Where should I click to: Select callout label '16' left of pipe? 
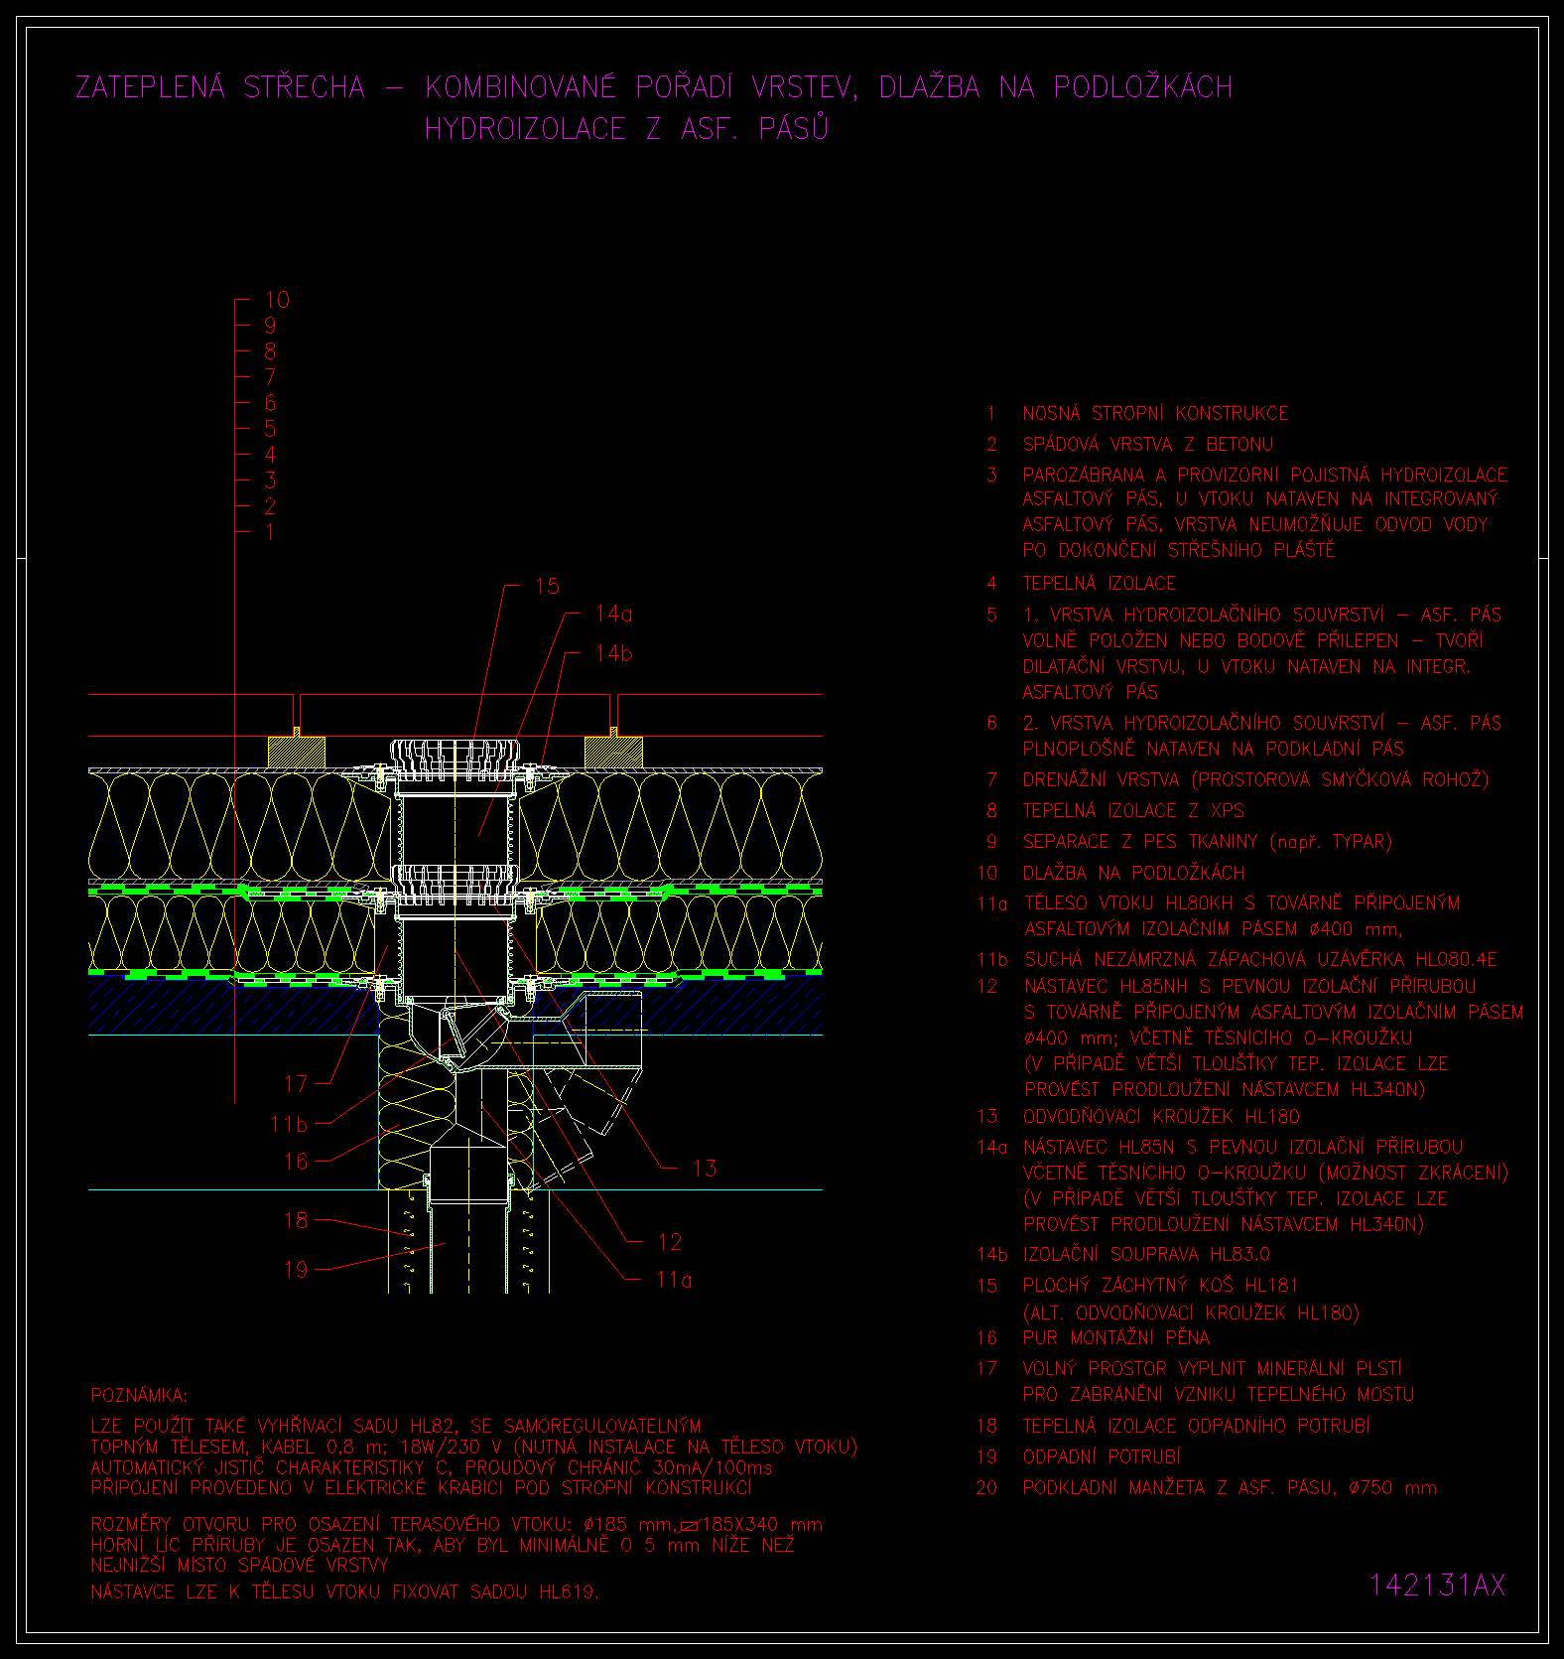coord(296,1161)
